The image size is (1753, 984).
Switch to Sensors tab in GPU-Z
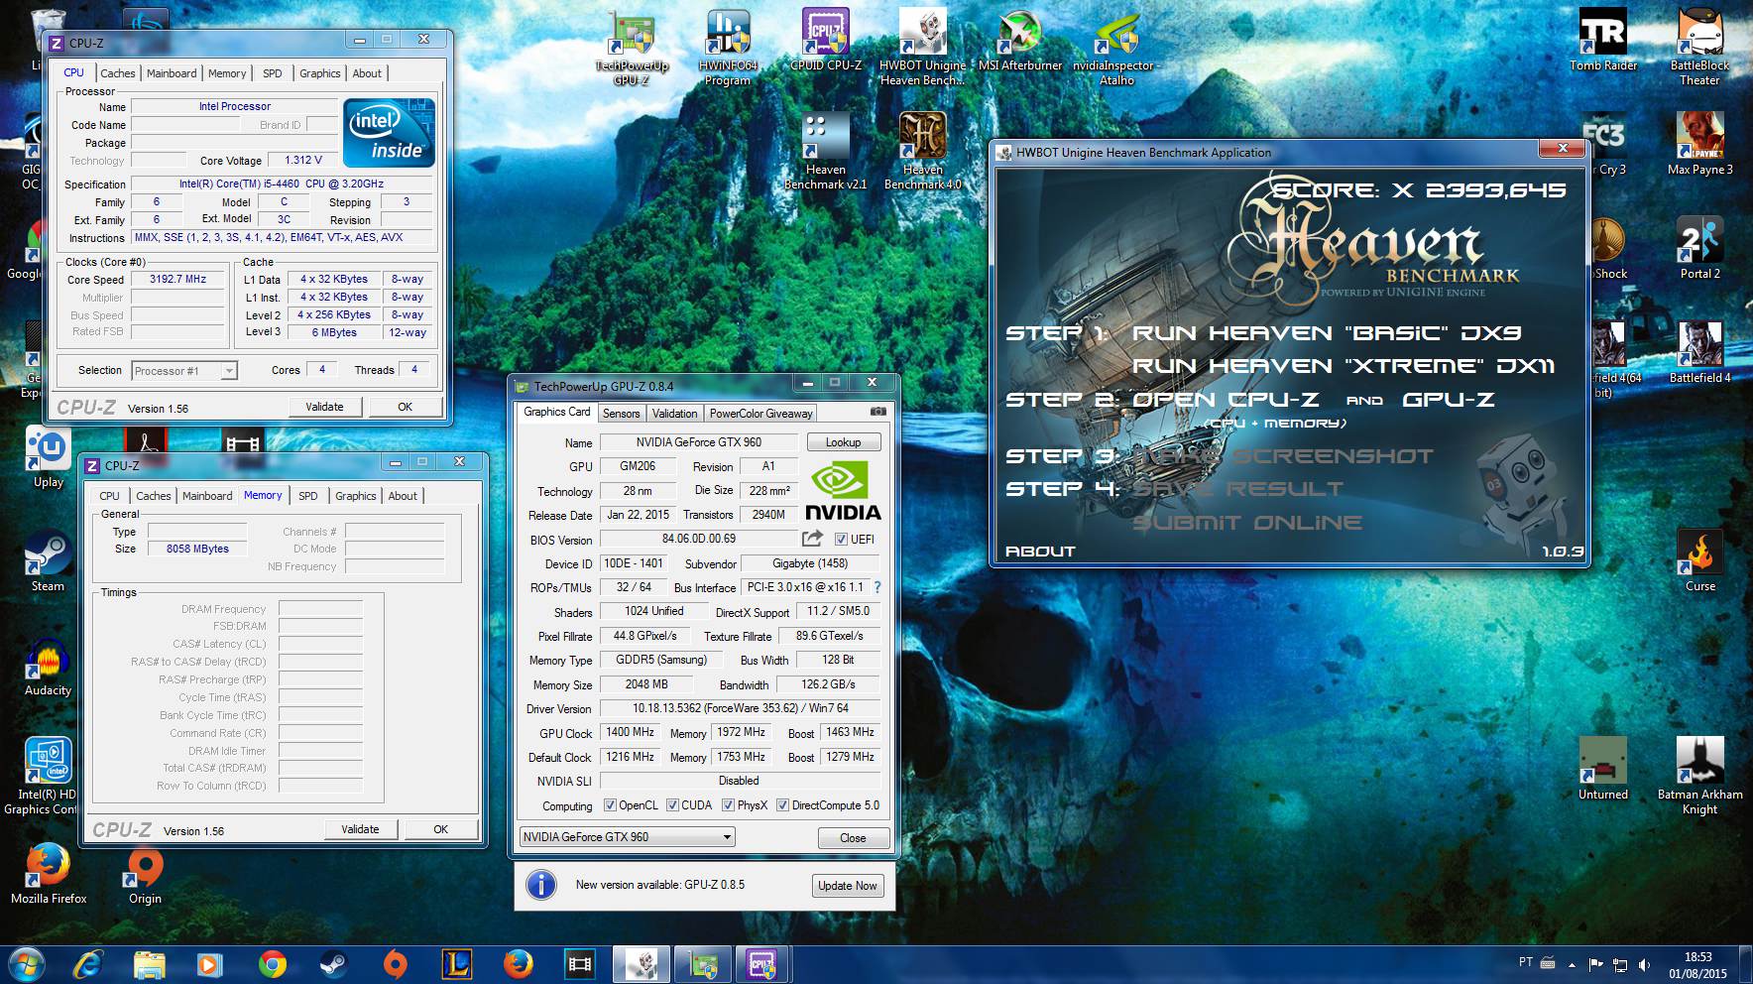(621, 414)
